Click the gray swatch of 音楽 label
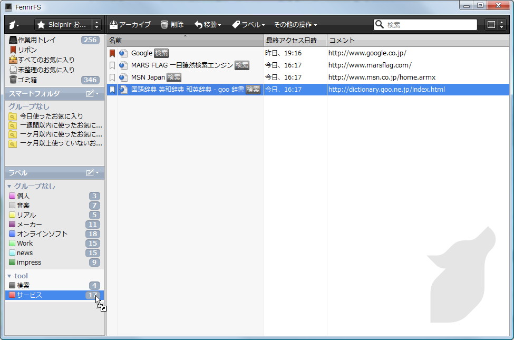The height and width of the screenshot is (340, 514). pyautogui.click(x=12, y=205)
